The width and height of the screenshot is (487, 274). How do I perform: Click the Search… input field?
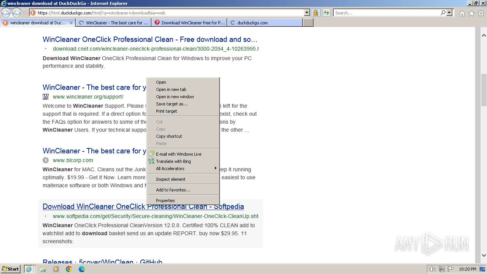tap(387, 13)
